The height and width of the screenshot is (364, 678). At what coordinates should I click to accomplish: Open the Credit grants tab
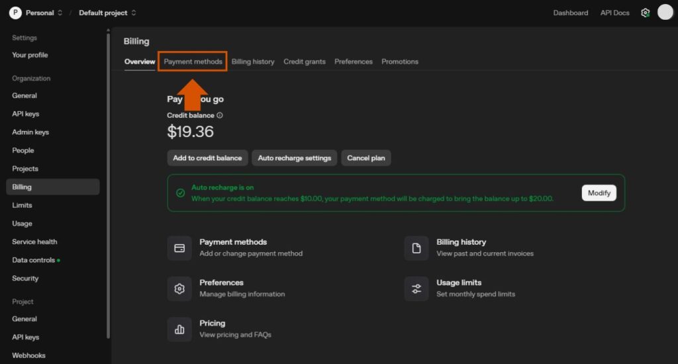click(305, 62)
